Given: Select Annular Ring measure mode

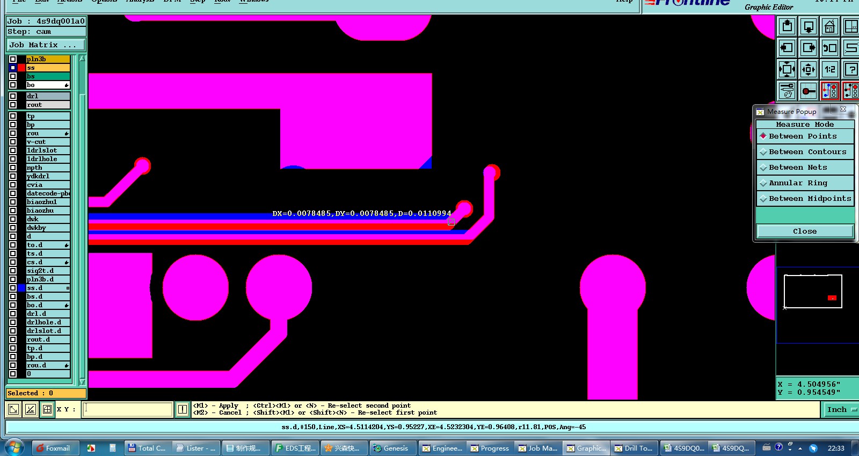Looking at the screenshot, I should point(805,183).
